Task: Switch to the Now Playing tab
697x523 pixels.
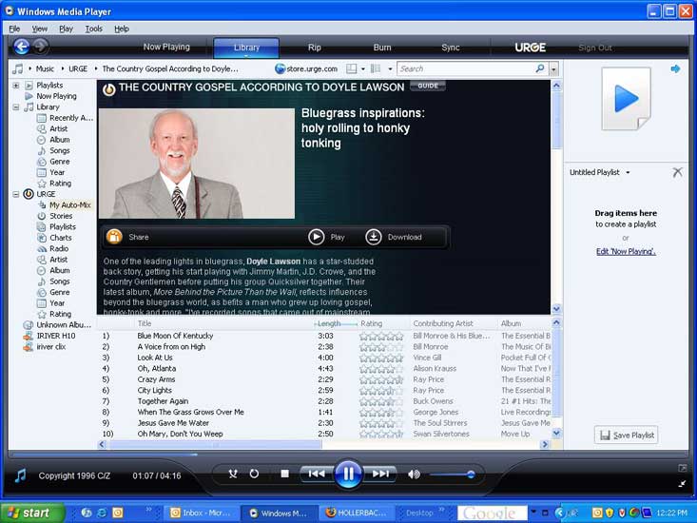Action: click(166, 47)
